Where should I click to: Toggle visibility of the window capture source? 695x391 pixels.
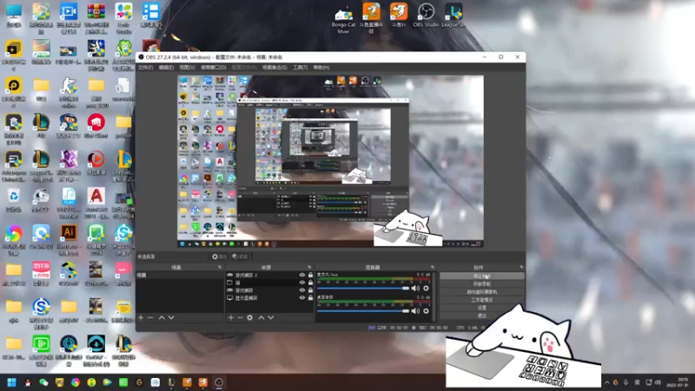click(301, 283)
